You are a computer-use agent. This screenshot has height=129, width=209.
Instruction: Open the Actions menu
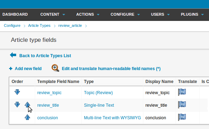(x=85, y=14)
